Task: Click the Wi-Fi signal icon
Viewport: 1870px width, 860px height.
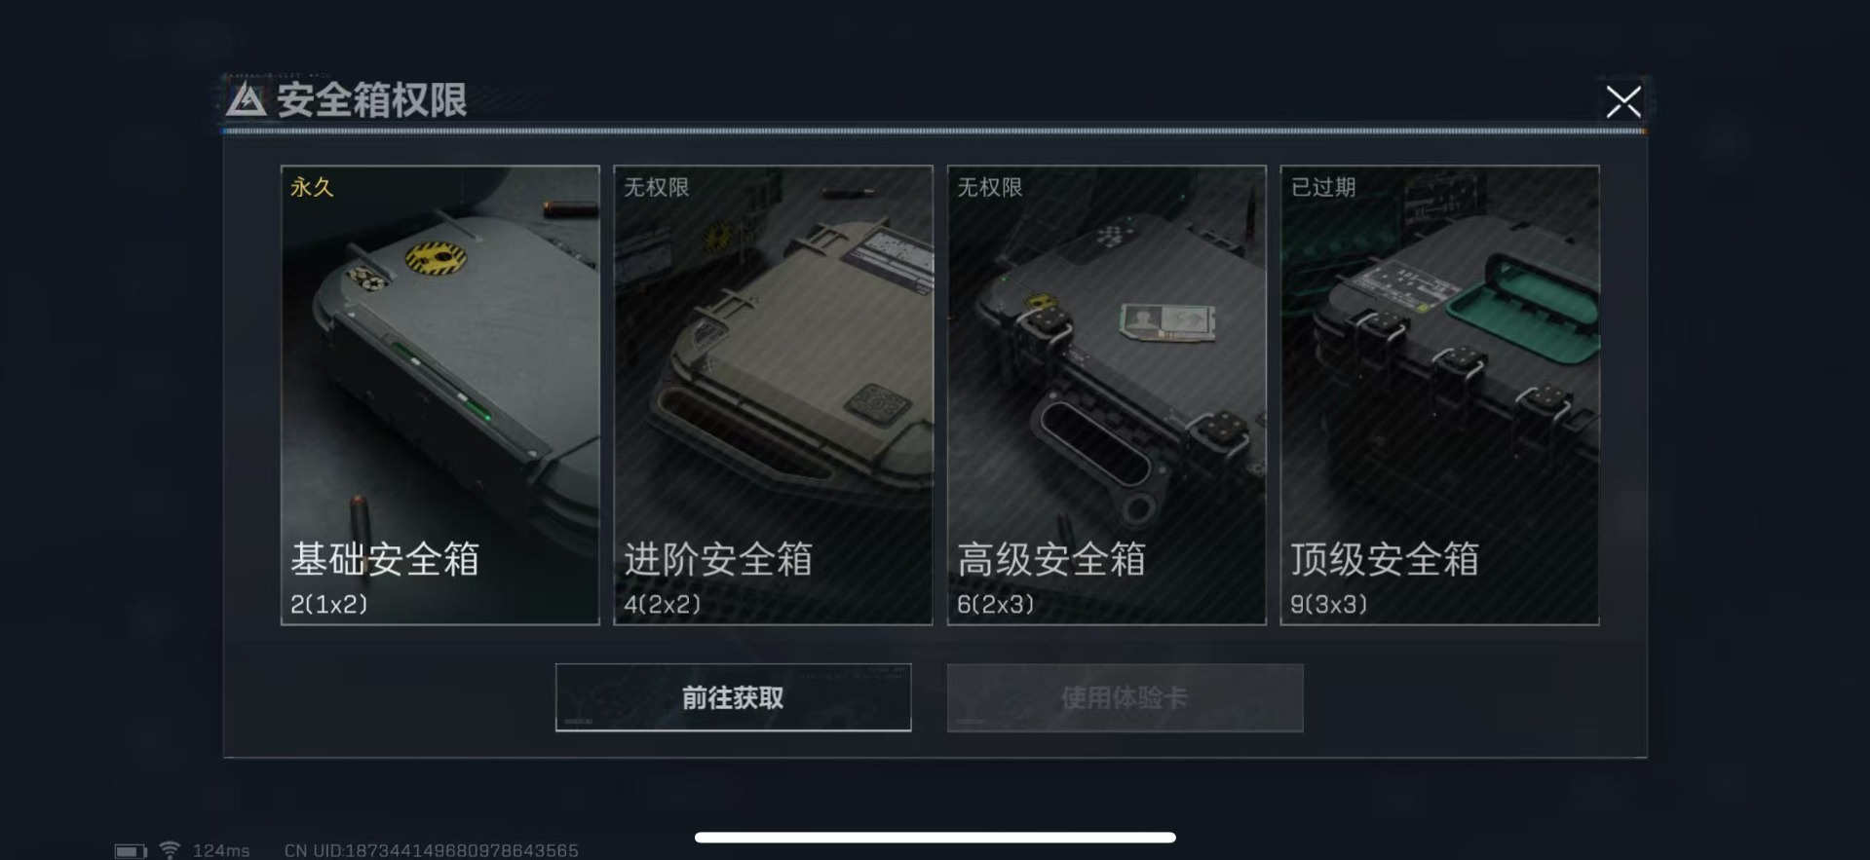Action: (170, 850)
